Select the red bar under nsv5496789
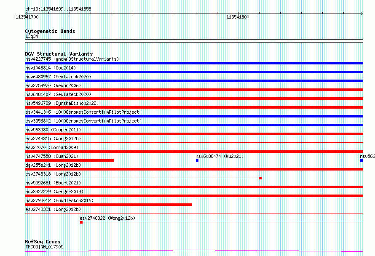Screen dimensions: 375x256 tap(194, 107)
